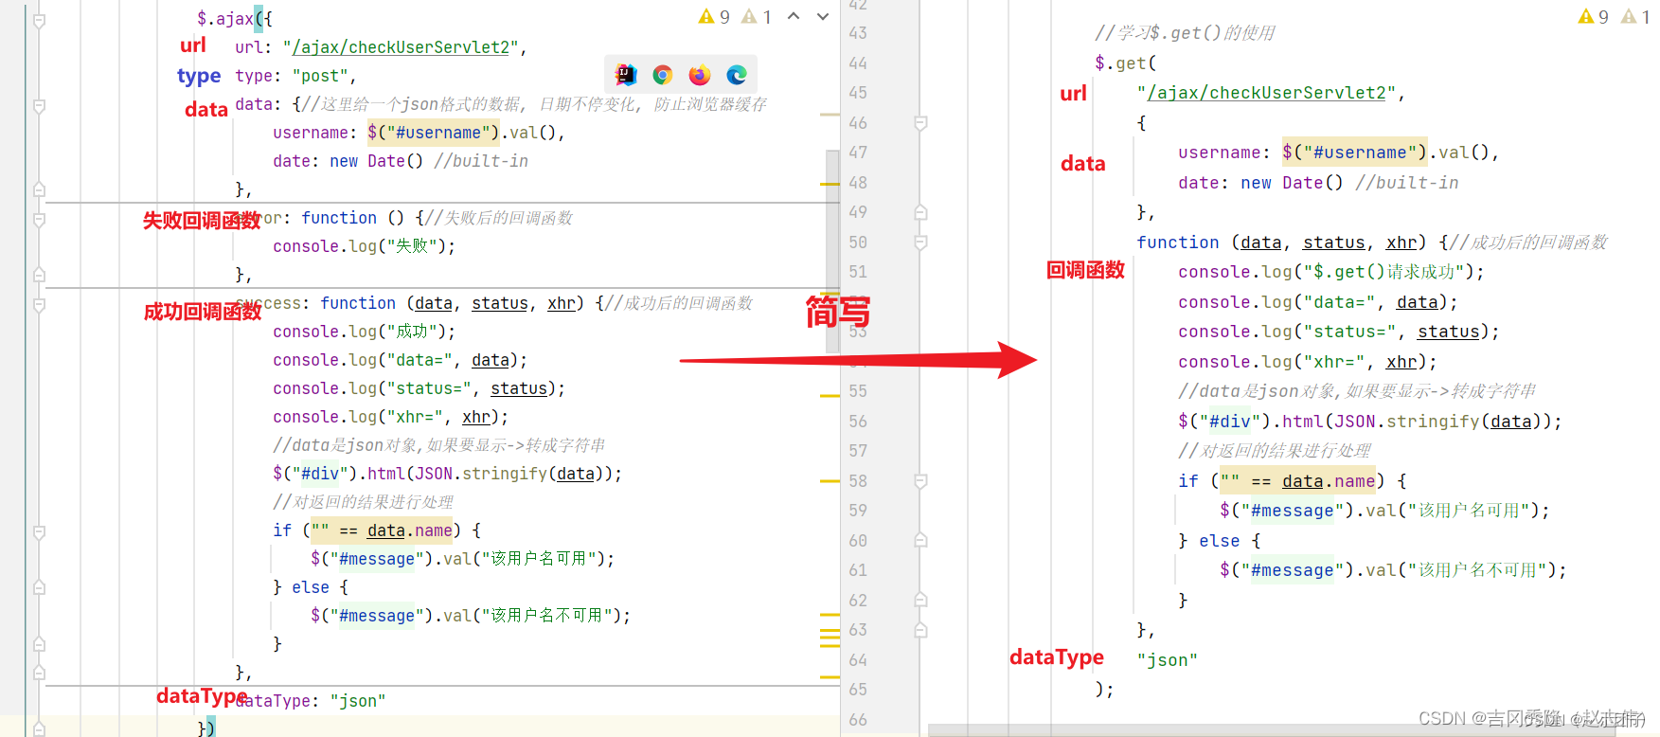Image resolution: width=1660 pixels, height=737 pixels.
Task: Click 'data' parameter in right function signature
Action: pos(1260,243)
